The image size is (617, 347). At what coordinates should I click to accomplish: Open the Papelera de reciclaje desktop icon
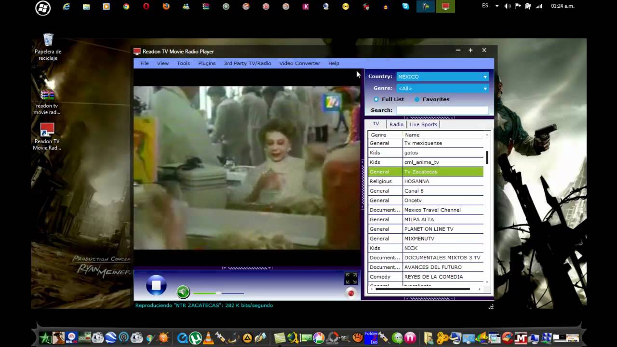pyautogui.click(x=48, y=47)
